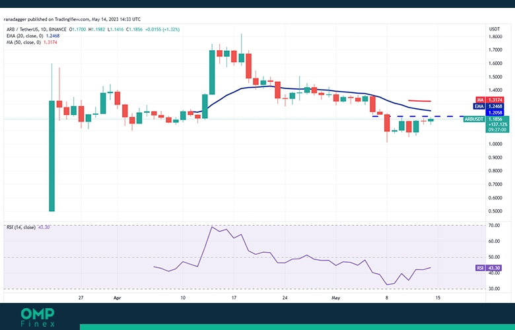Click the red MA 1.3174 price tag
The width and height of the screenshot is (515, 330).
pos(489,100)
